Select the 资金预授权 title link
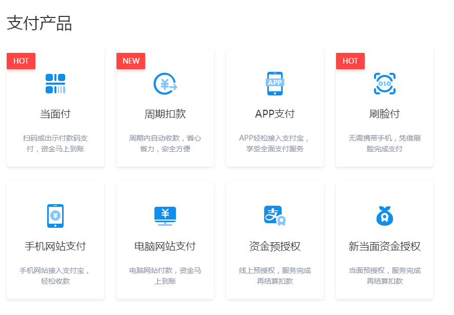This screenshot has height=315, width=454. pyautogui.click(x=275, y=246)
